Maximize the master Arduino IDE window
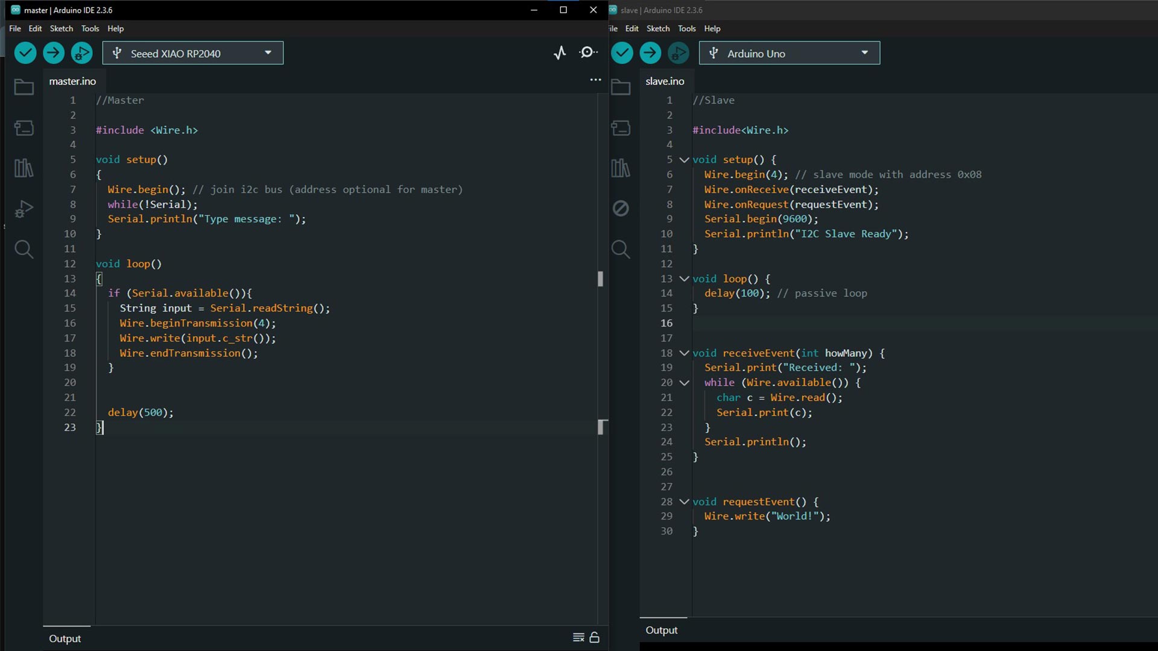 (563, 10)
